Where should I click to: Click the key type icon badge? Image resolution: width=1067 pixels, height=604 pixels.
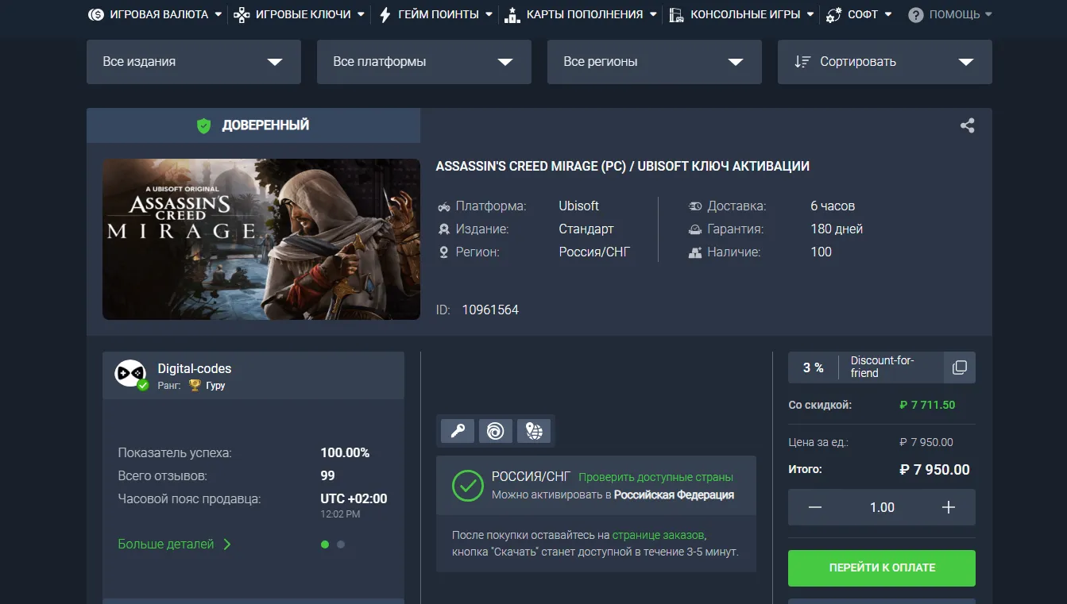point(458,431)
